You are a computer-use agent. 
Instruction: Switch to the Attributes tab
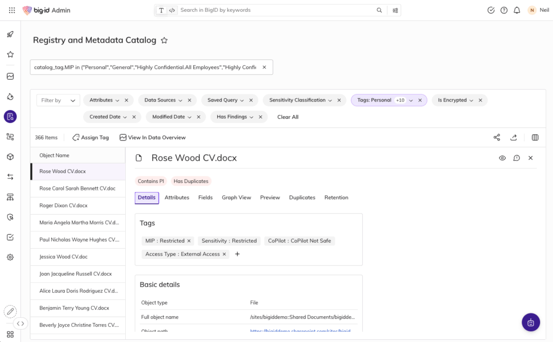point(177,197)
